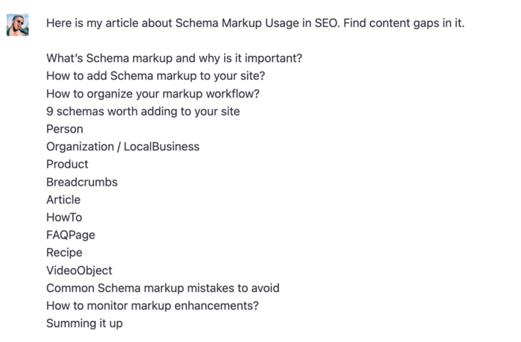Select the "Organization / LocalBusiness" line
Viewport: 521px width, 342px height.
(x=122, y=147)
